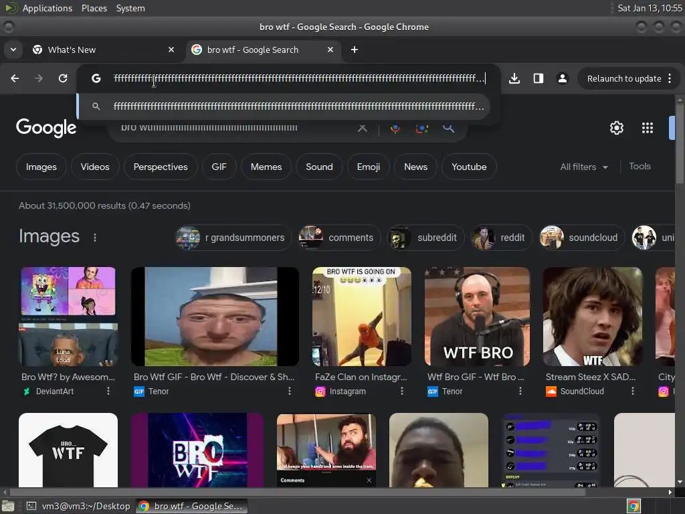Image resolution: width=685 pixels, height=514 pixels.
Task: Select the Youtube filter chip
Action: click(469, 167)
